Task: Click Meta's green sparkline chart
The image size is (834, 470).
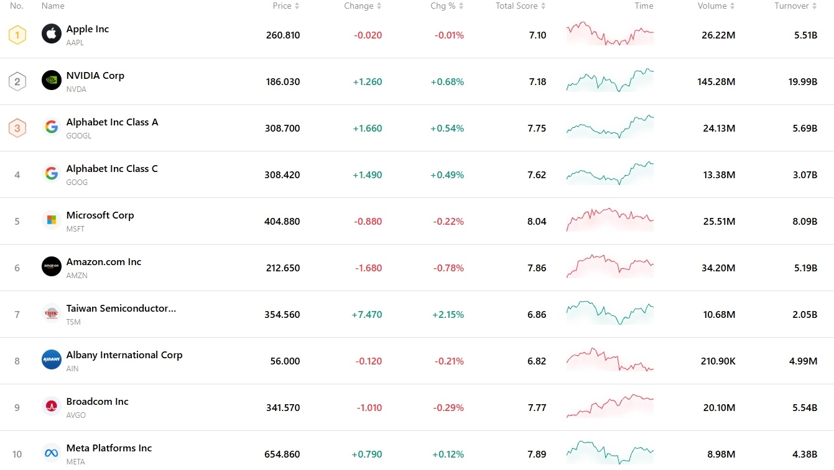Action: [x=609, y=454]
